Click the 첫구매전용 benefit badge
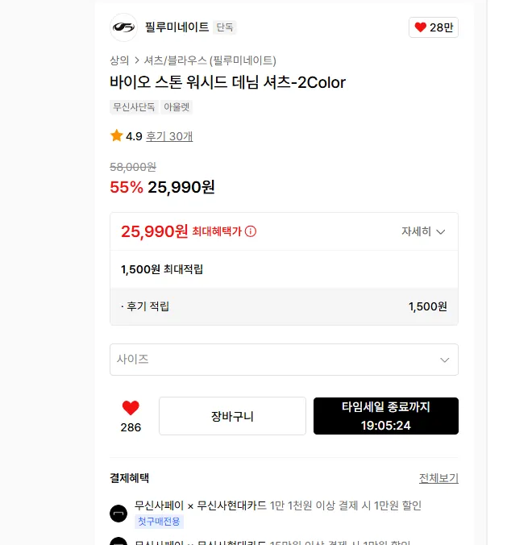Screen dimensions: 507x545 pos(158,522)
